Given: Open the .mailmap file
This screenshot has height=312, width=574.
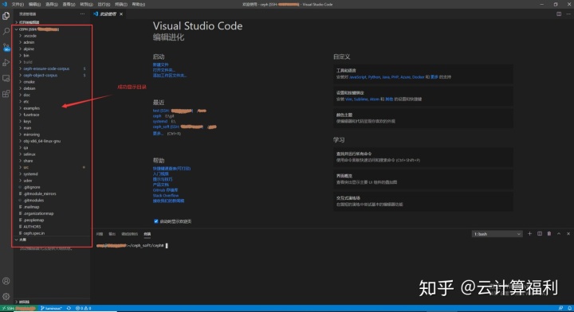Looking at the screenshot, I should pyautogui.click(x=51, y=207).
